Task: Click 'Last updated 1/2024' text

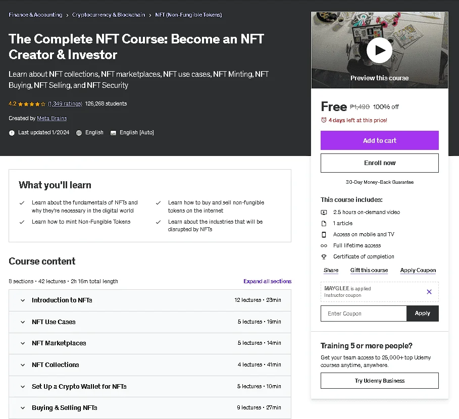Action: pyautogui.click(x=43, y=133)
